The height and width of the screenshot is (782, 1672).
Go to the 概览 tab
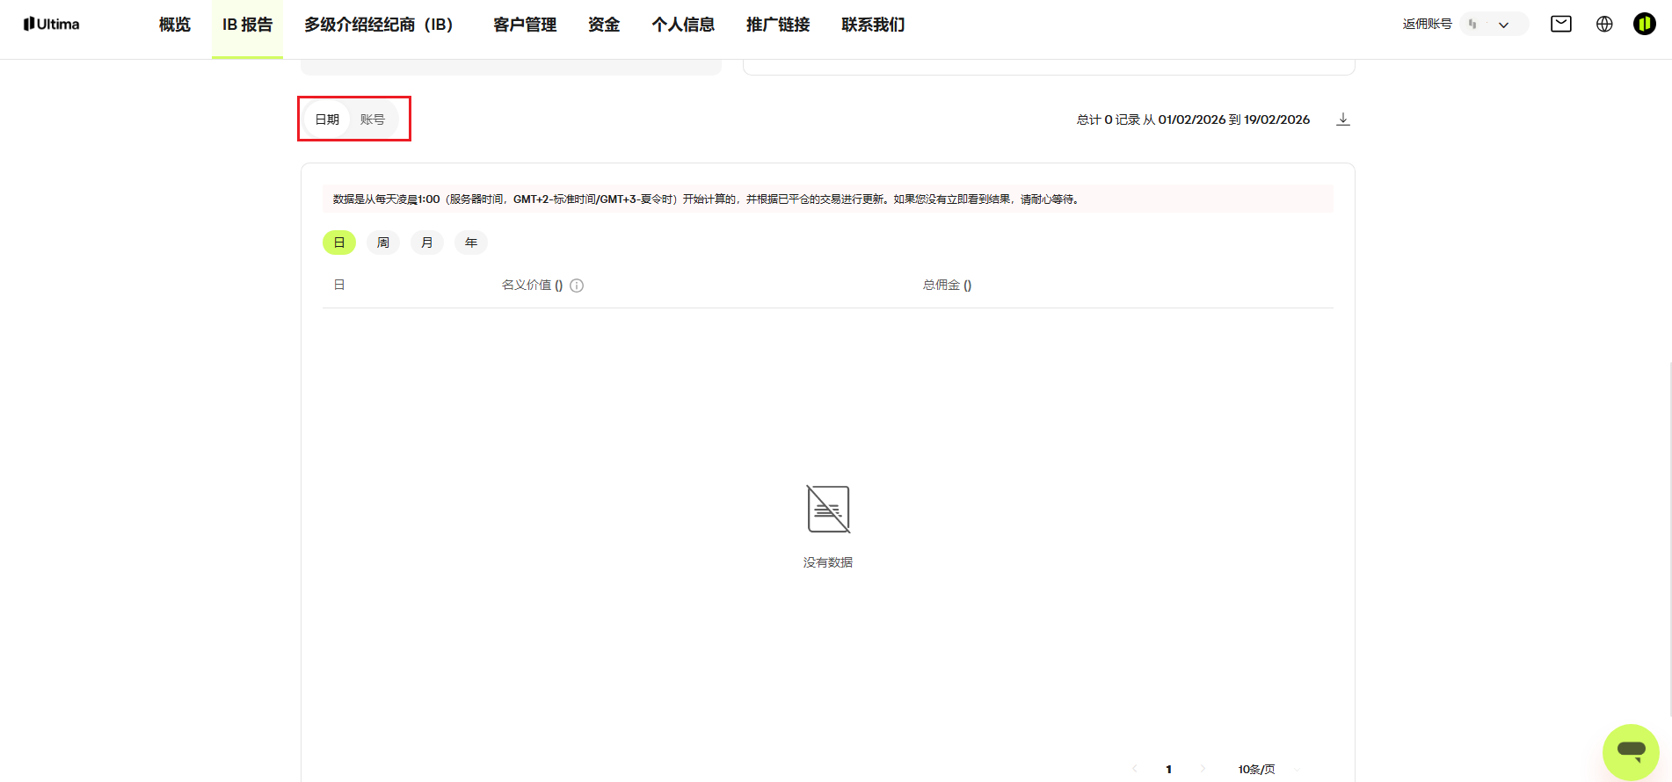coord(175,25)
